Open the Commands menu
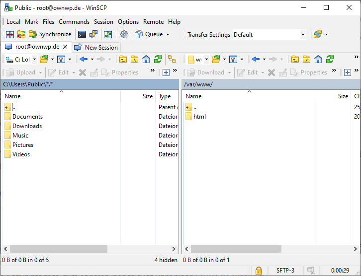 click(x=74, y=22)
